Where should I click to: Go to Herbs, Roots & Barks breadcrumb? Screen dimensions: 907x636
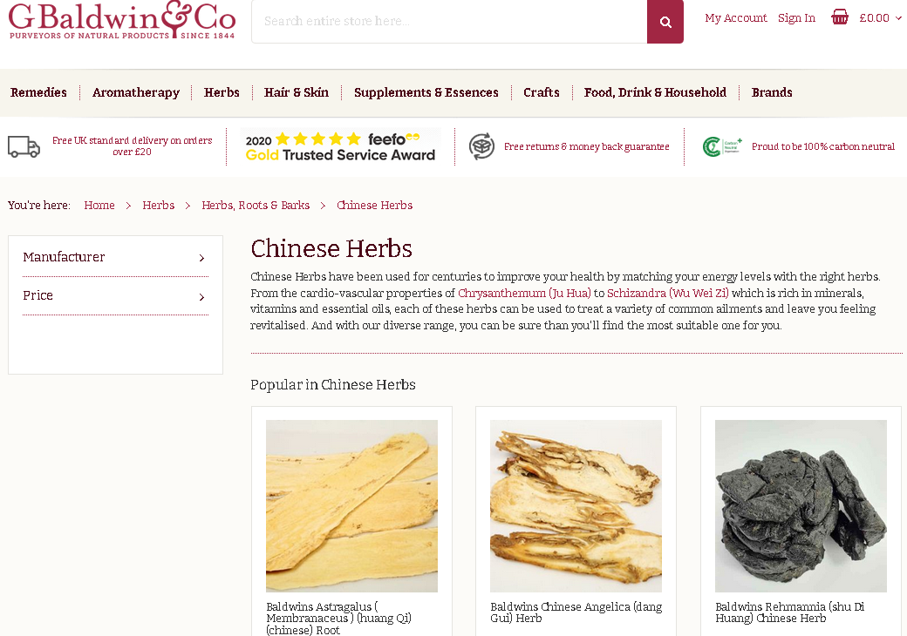[x=256, y=205]
